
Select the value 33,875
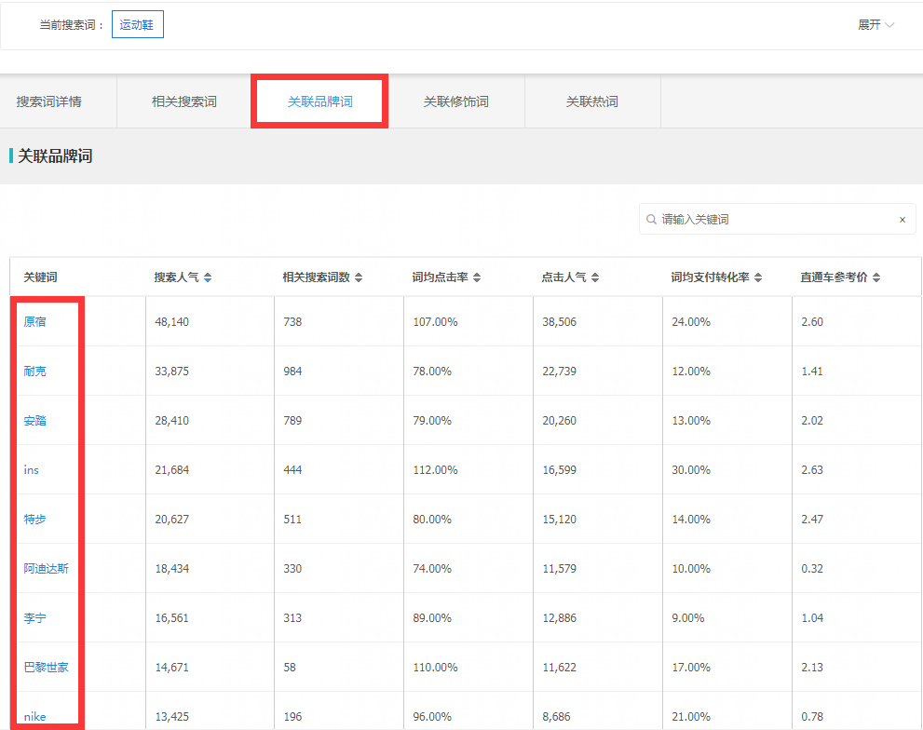coord(172,372)
